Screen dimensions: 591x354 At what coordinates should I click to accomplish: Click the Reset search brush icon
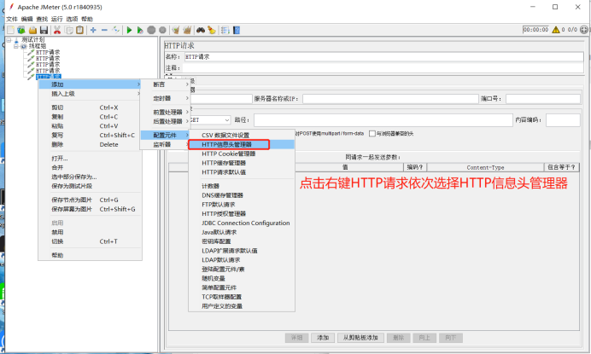[x=212, y=30]
